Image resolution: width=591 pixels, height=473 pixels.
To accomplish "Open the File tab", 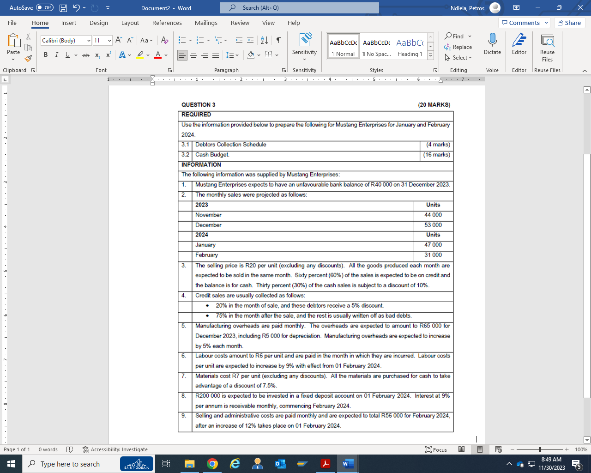I will (x=12, y=23).
